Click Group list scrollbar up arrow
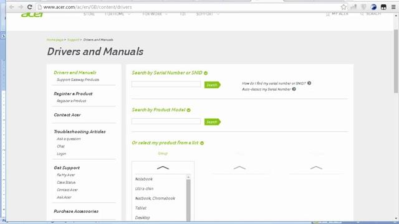Image resolution: width=399 pixels, height=224 pixels. tap(188, 177)
